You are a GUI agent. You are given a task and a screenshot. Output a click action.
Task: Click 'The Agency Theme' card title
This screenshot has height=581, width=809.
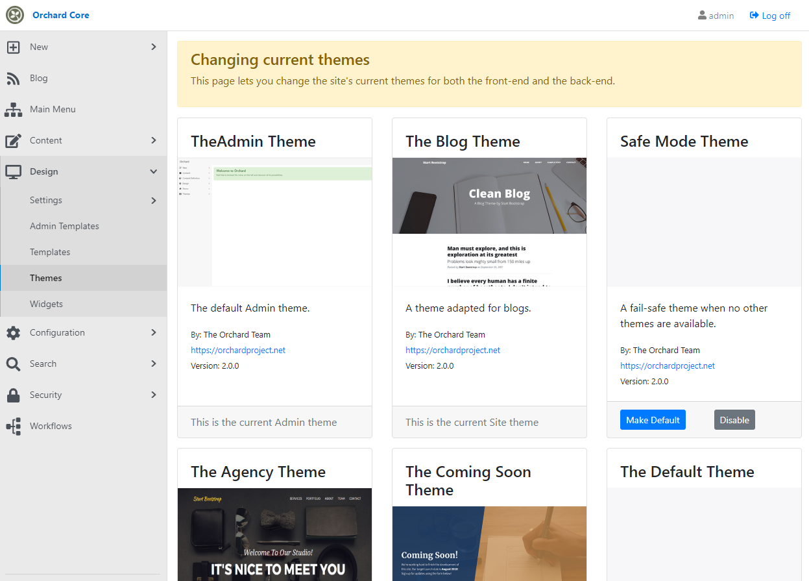coord(258,472)
